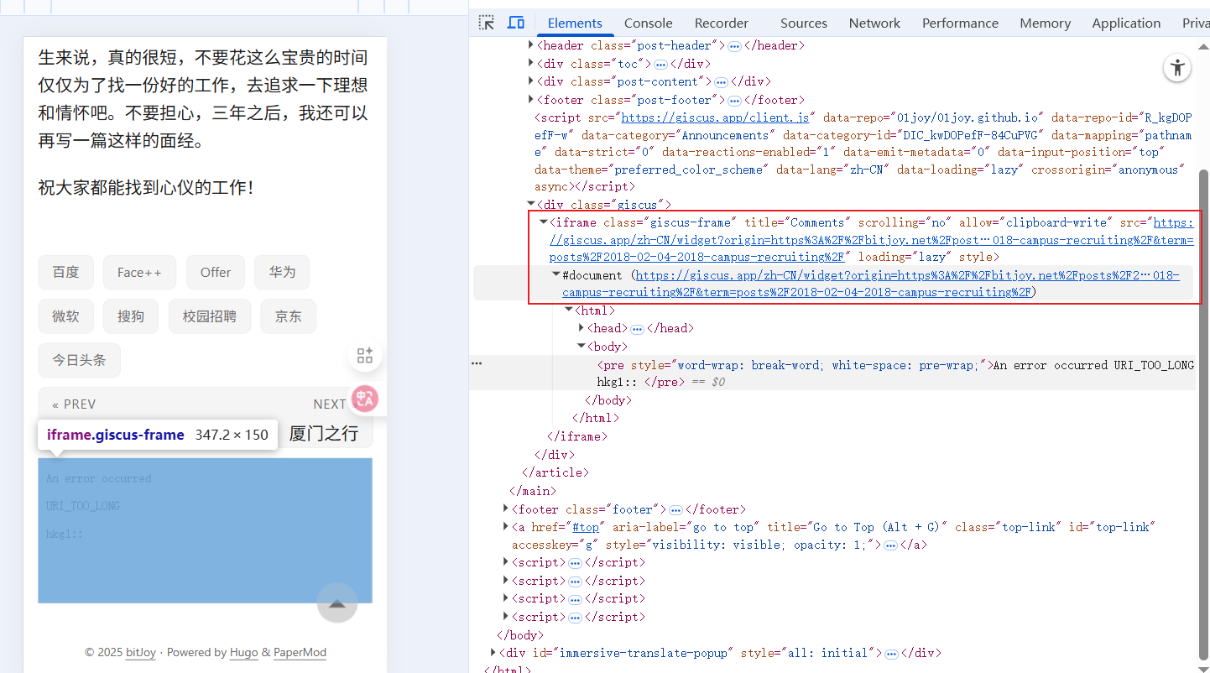Click the scroll-to-top arrow button
The image size is (1210, 673).
[x=337, y=603]
